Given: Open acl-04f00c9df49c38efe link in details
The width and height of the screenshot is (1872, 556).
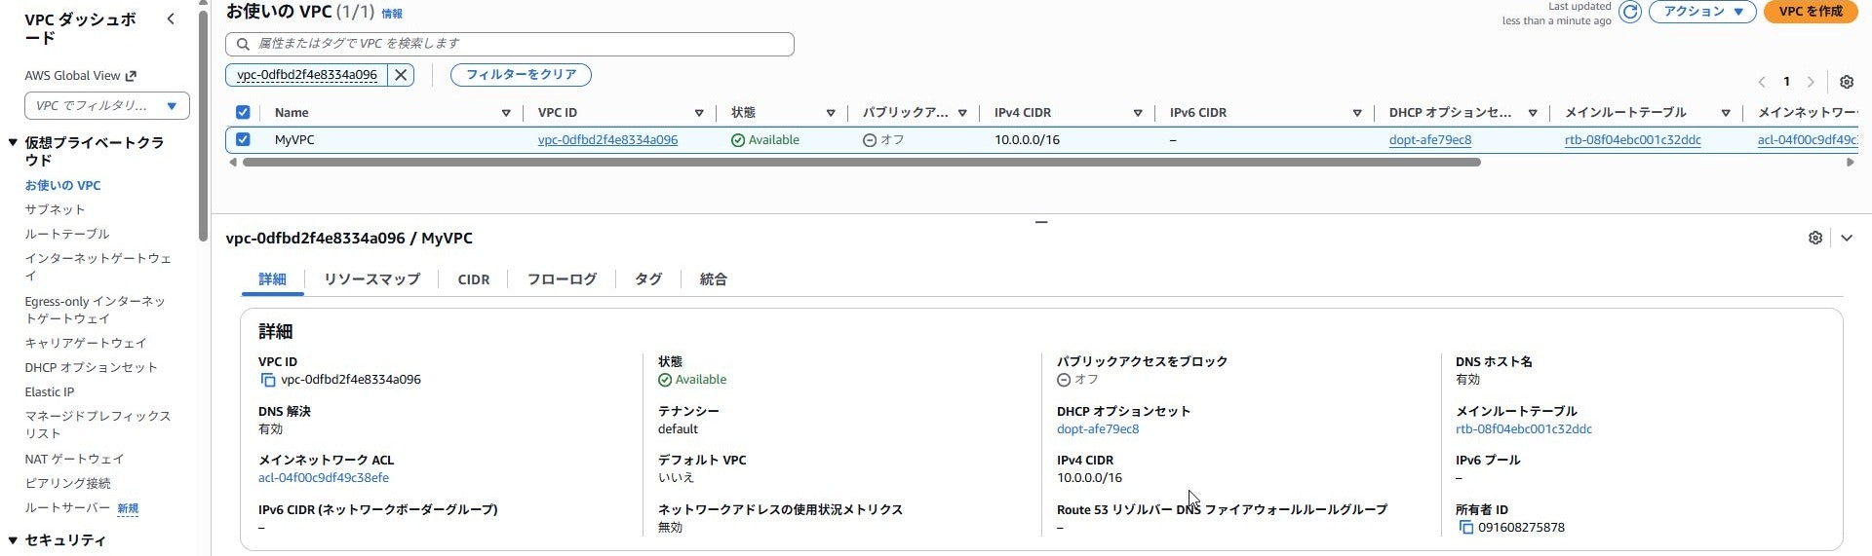Looking at the screenshot, I should click(x=324, y=478).
